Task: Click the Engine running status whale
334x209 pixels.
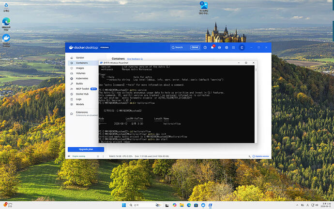Action: click(69, 156)
